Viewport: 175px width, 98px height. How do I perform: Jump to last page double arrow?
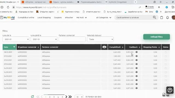point(70,97)
